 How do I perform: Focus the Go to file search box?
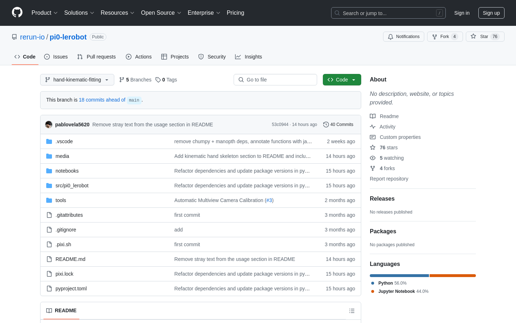(275, 80)
